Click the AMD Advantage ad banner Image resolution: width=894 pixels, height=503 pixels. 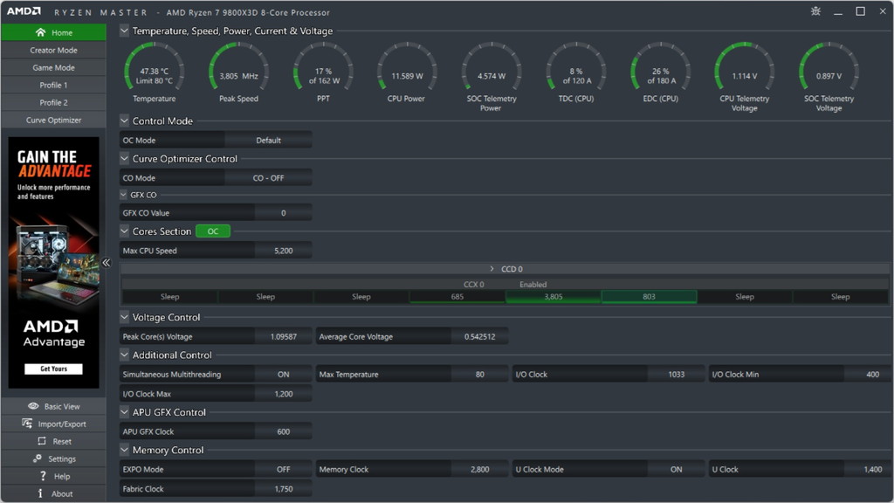53,262
